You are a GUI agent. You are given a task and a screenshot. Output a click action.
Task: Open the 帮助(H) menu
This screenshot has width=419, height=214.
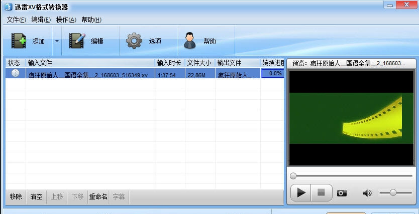91,20
